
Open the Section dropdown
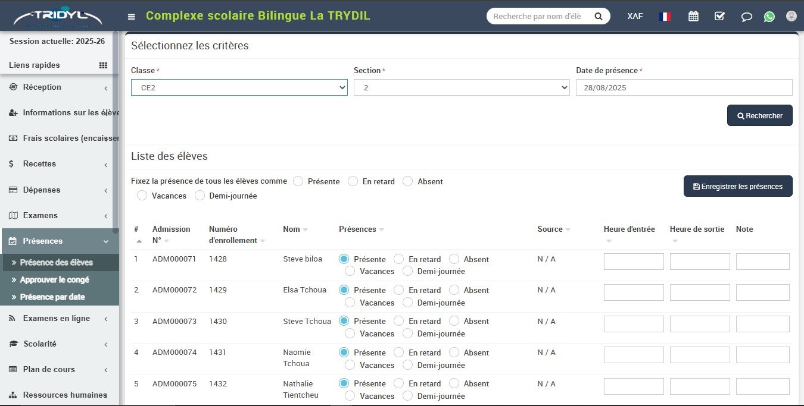[462, 87]
